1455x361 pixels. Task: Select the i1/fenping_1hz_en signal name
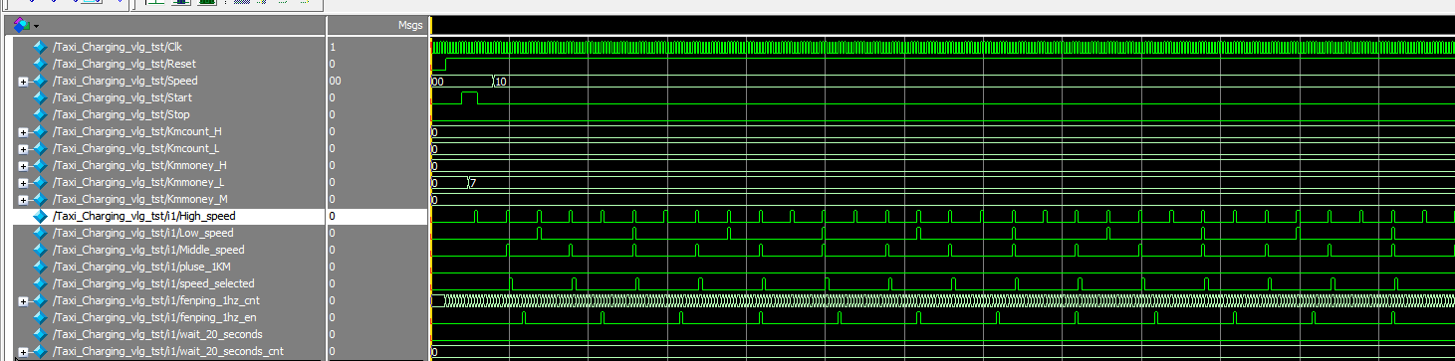[155, 317]
